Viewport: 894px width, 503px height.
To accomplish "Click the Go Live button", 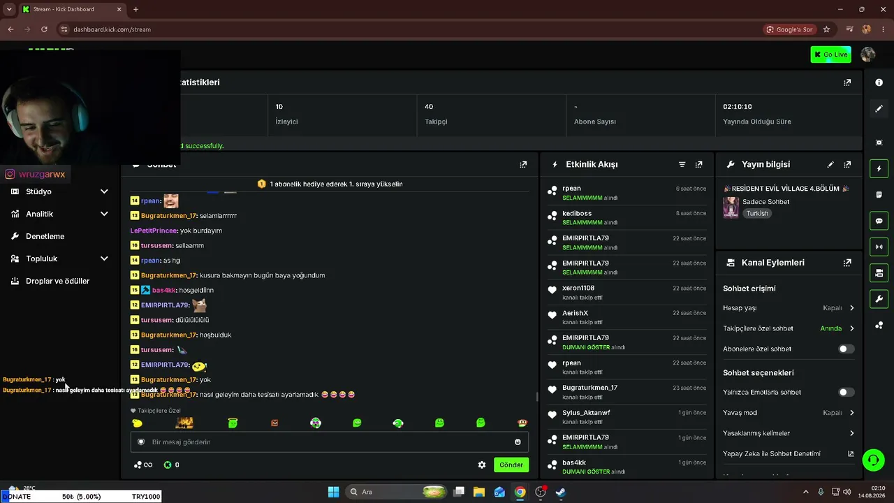I will coord(830,54).
